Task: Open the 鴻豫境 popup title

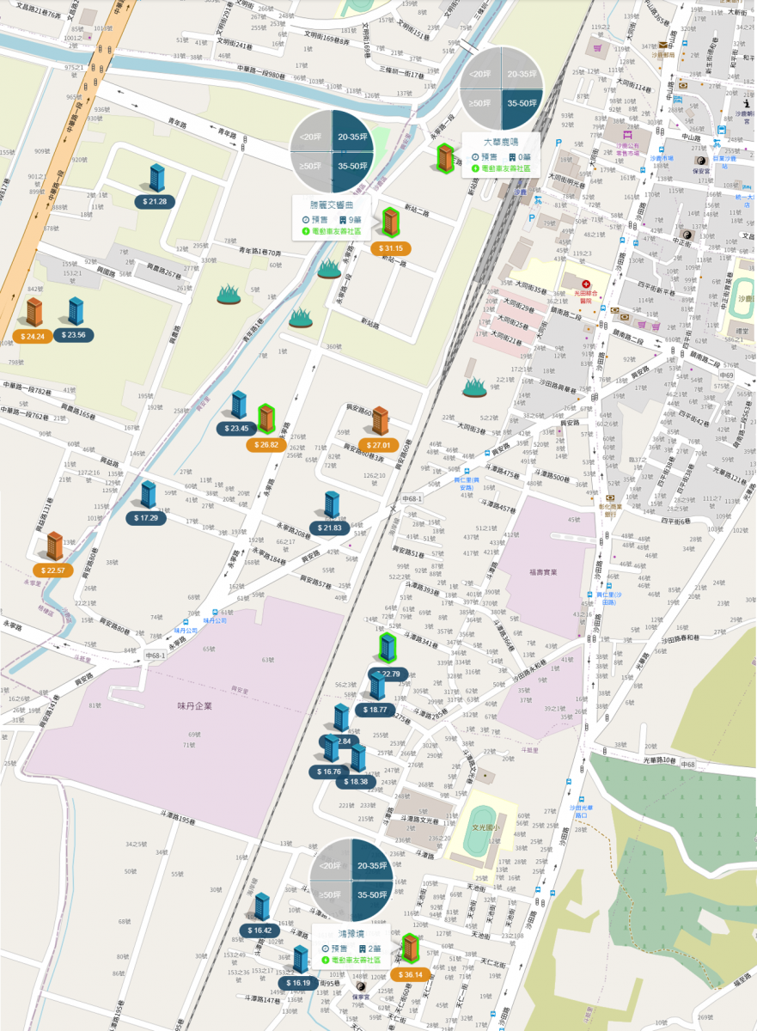Action: [351, 934]
